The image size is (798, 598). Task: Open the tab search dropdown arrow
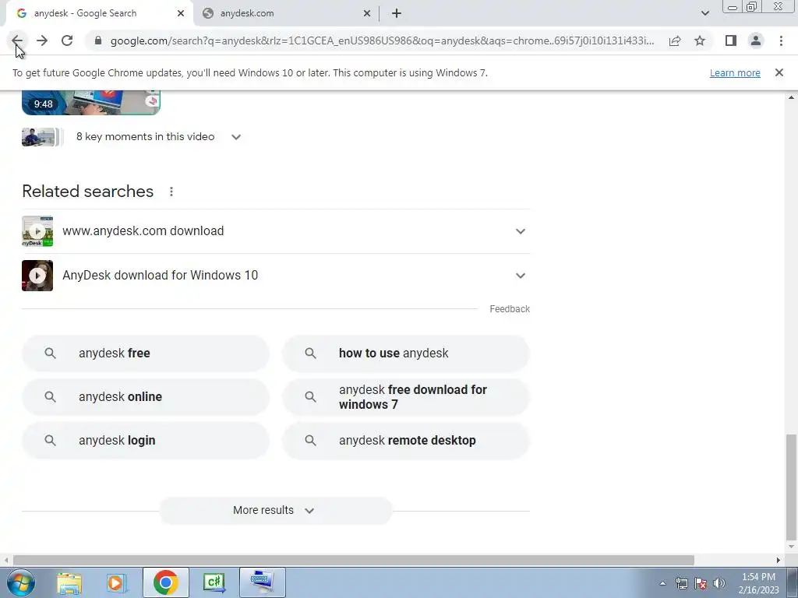click(x=704, y=13)
